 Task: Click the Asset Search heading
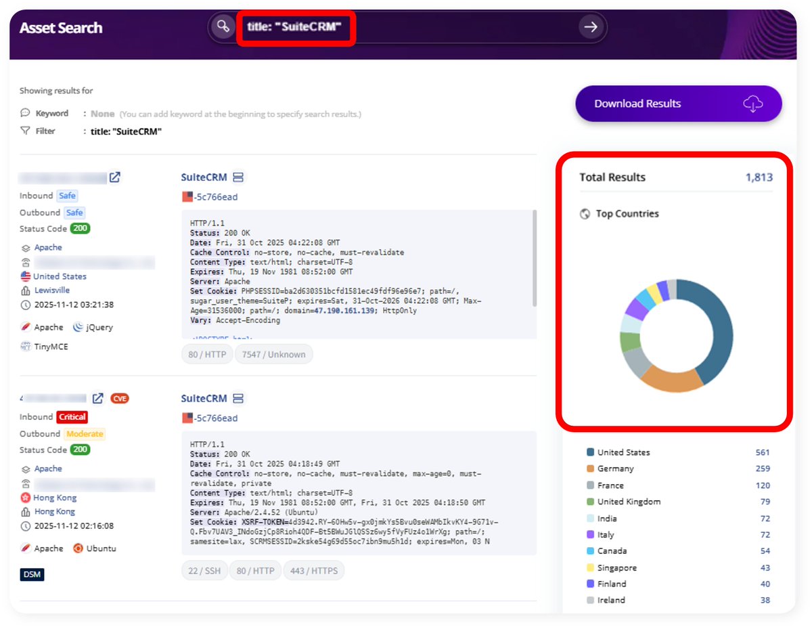click(x=61, y=28)
